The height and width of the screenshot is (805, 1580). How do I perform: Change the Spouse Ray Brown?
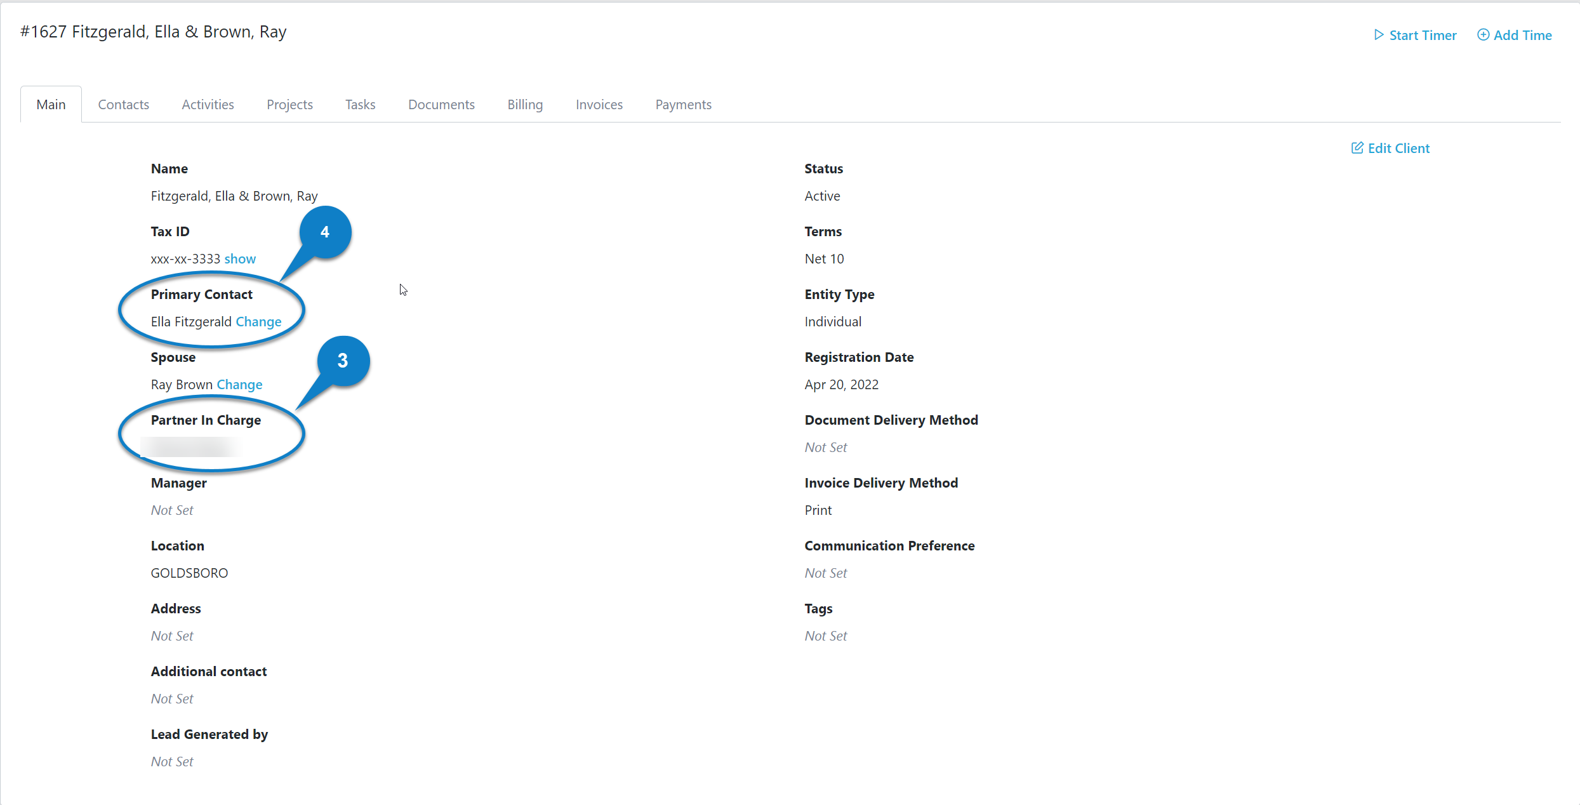click(239, 384)
